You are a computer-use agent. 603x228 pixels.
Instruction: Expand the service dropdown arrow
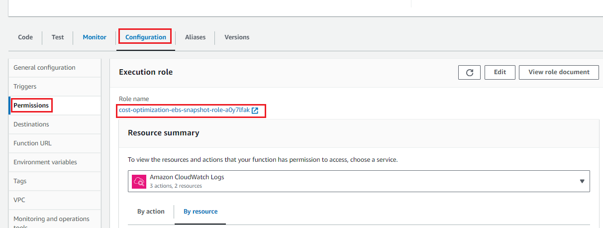click(x=582, y=181)
